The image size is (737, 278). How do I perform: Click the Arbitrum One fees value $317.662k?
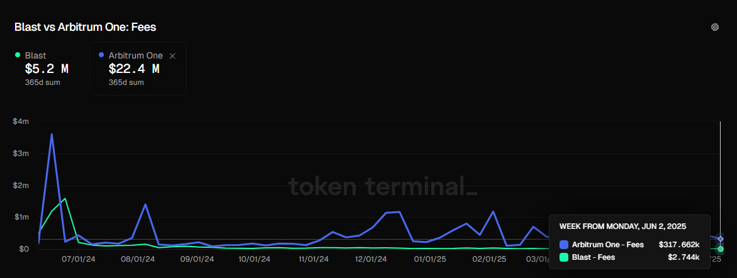click(678, 244)
